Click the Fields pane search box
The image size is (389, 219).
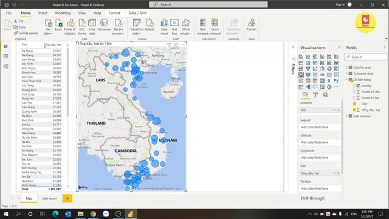coord(366,57)
